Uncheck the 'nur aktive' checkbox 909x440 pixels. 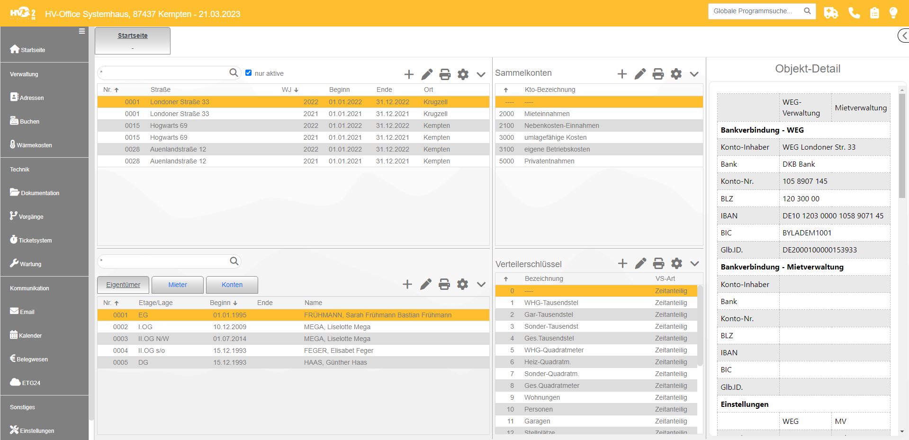[x=248, y=73]
